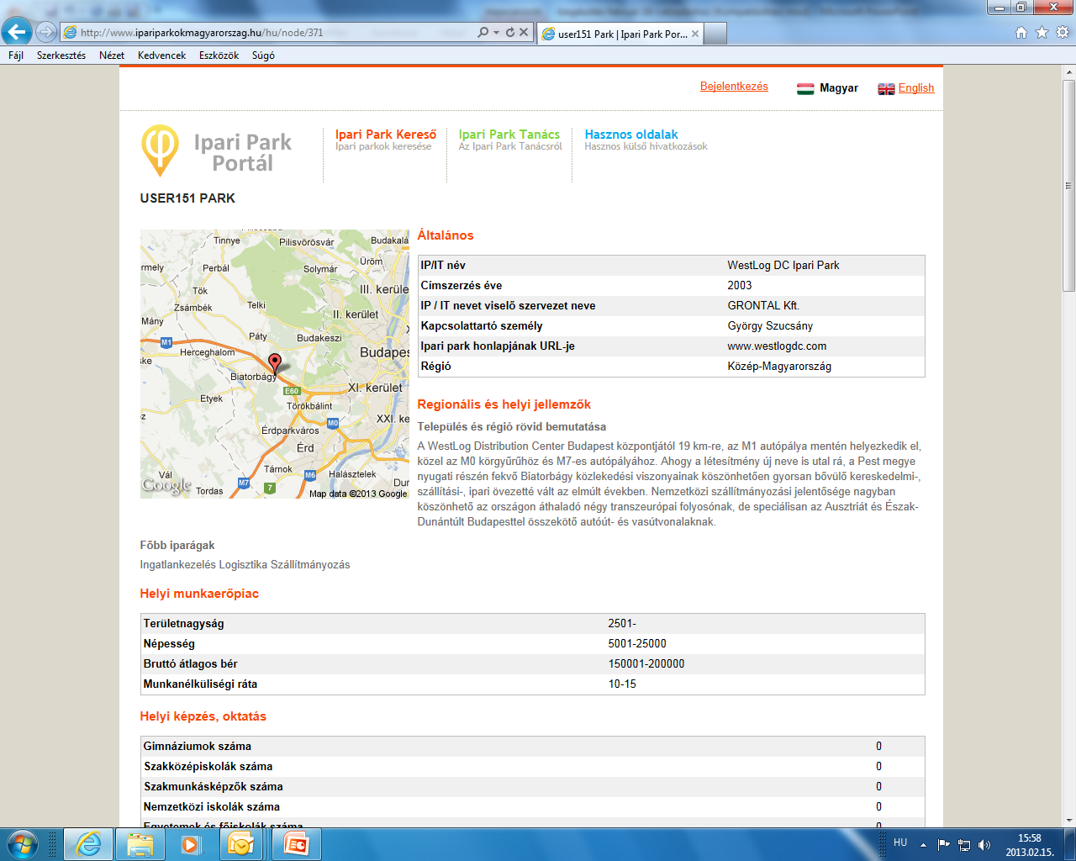Viewport: 1076px width, 861px height.
Task: Click the red map marker near Biatorbágy
Action: pos(275,363)
